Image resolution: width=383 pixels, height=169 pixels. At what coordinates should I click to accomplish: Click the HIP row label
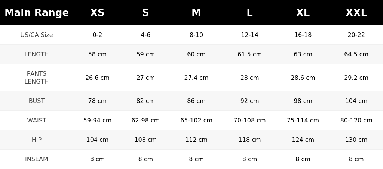tap(37, 140)
